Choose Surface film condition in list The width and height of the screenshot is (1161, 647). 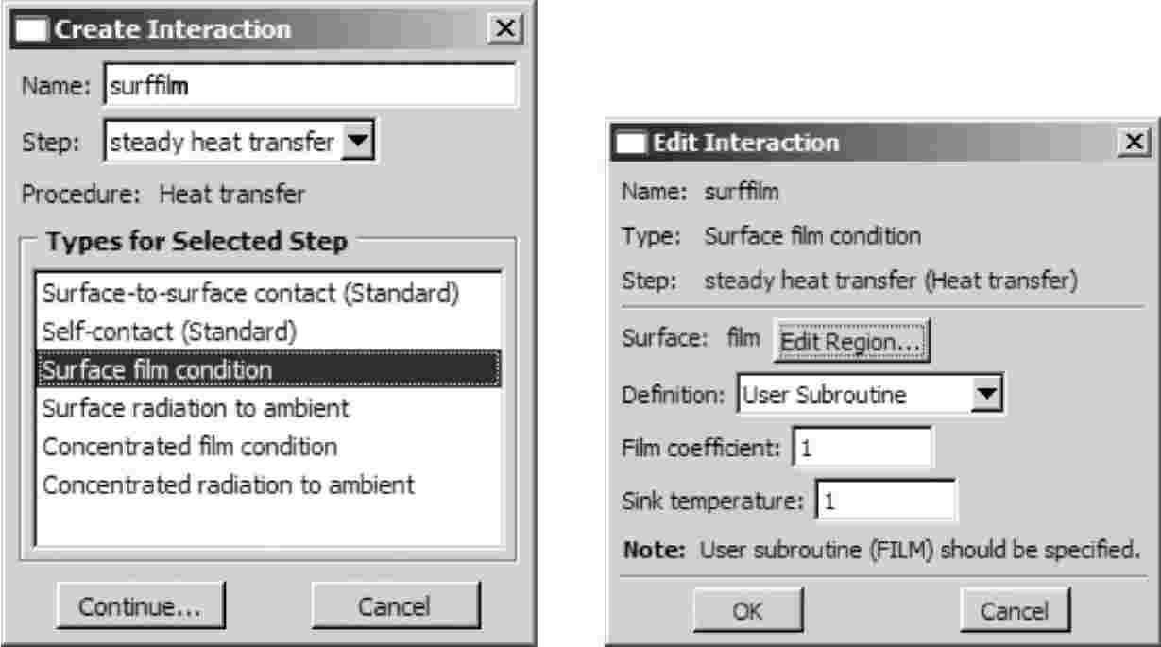coord(157,370)
